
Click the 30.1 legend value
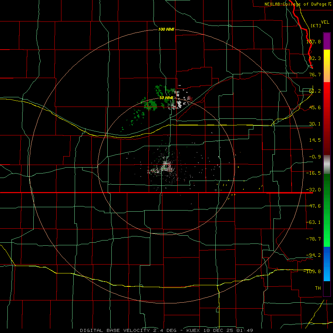point(315,124)
